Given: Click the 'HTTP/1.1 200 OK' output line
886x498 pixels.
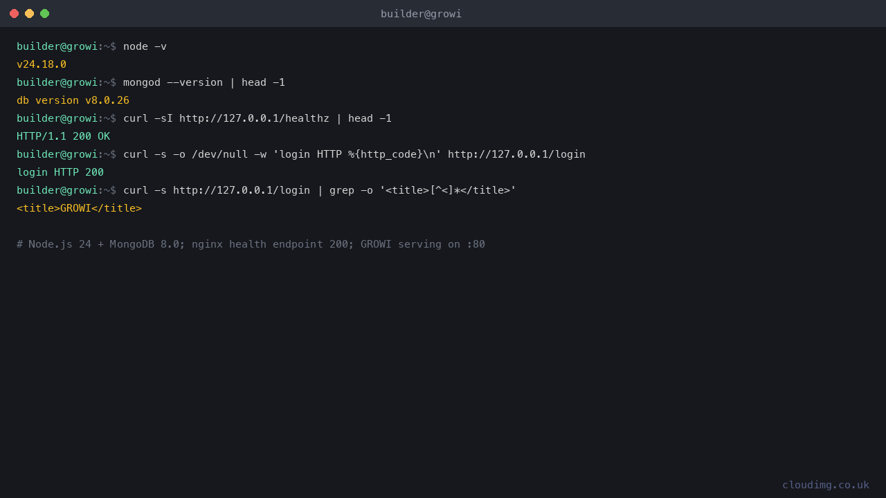Looking at the screenshot, I should [63, 136].
